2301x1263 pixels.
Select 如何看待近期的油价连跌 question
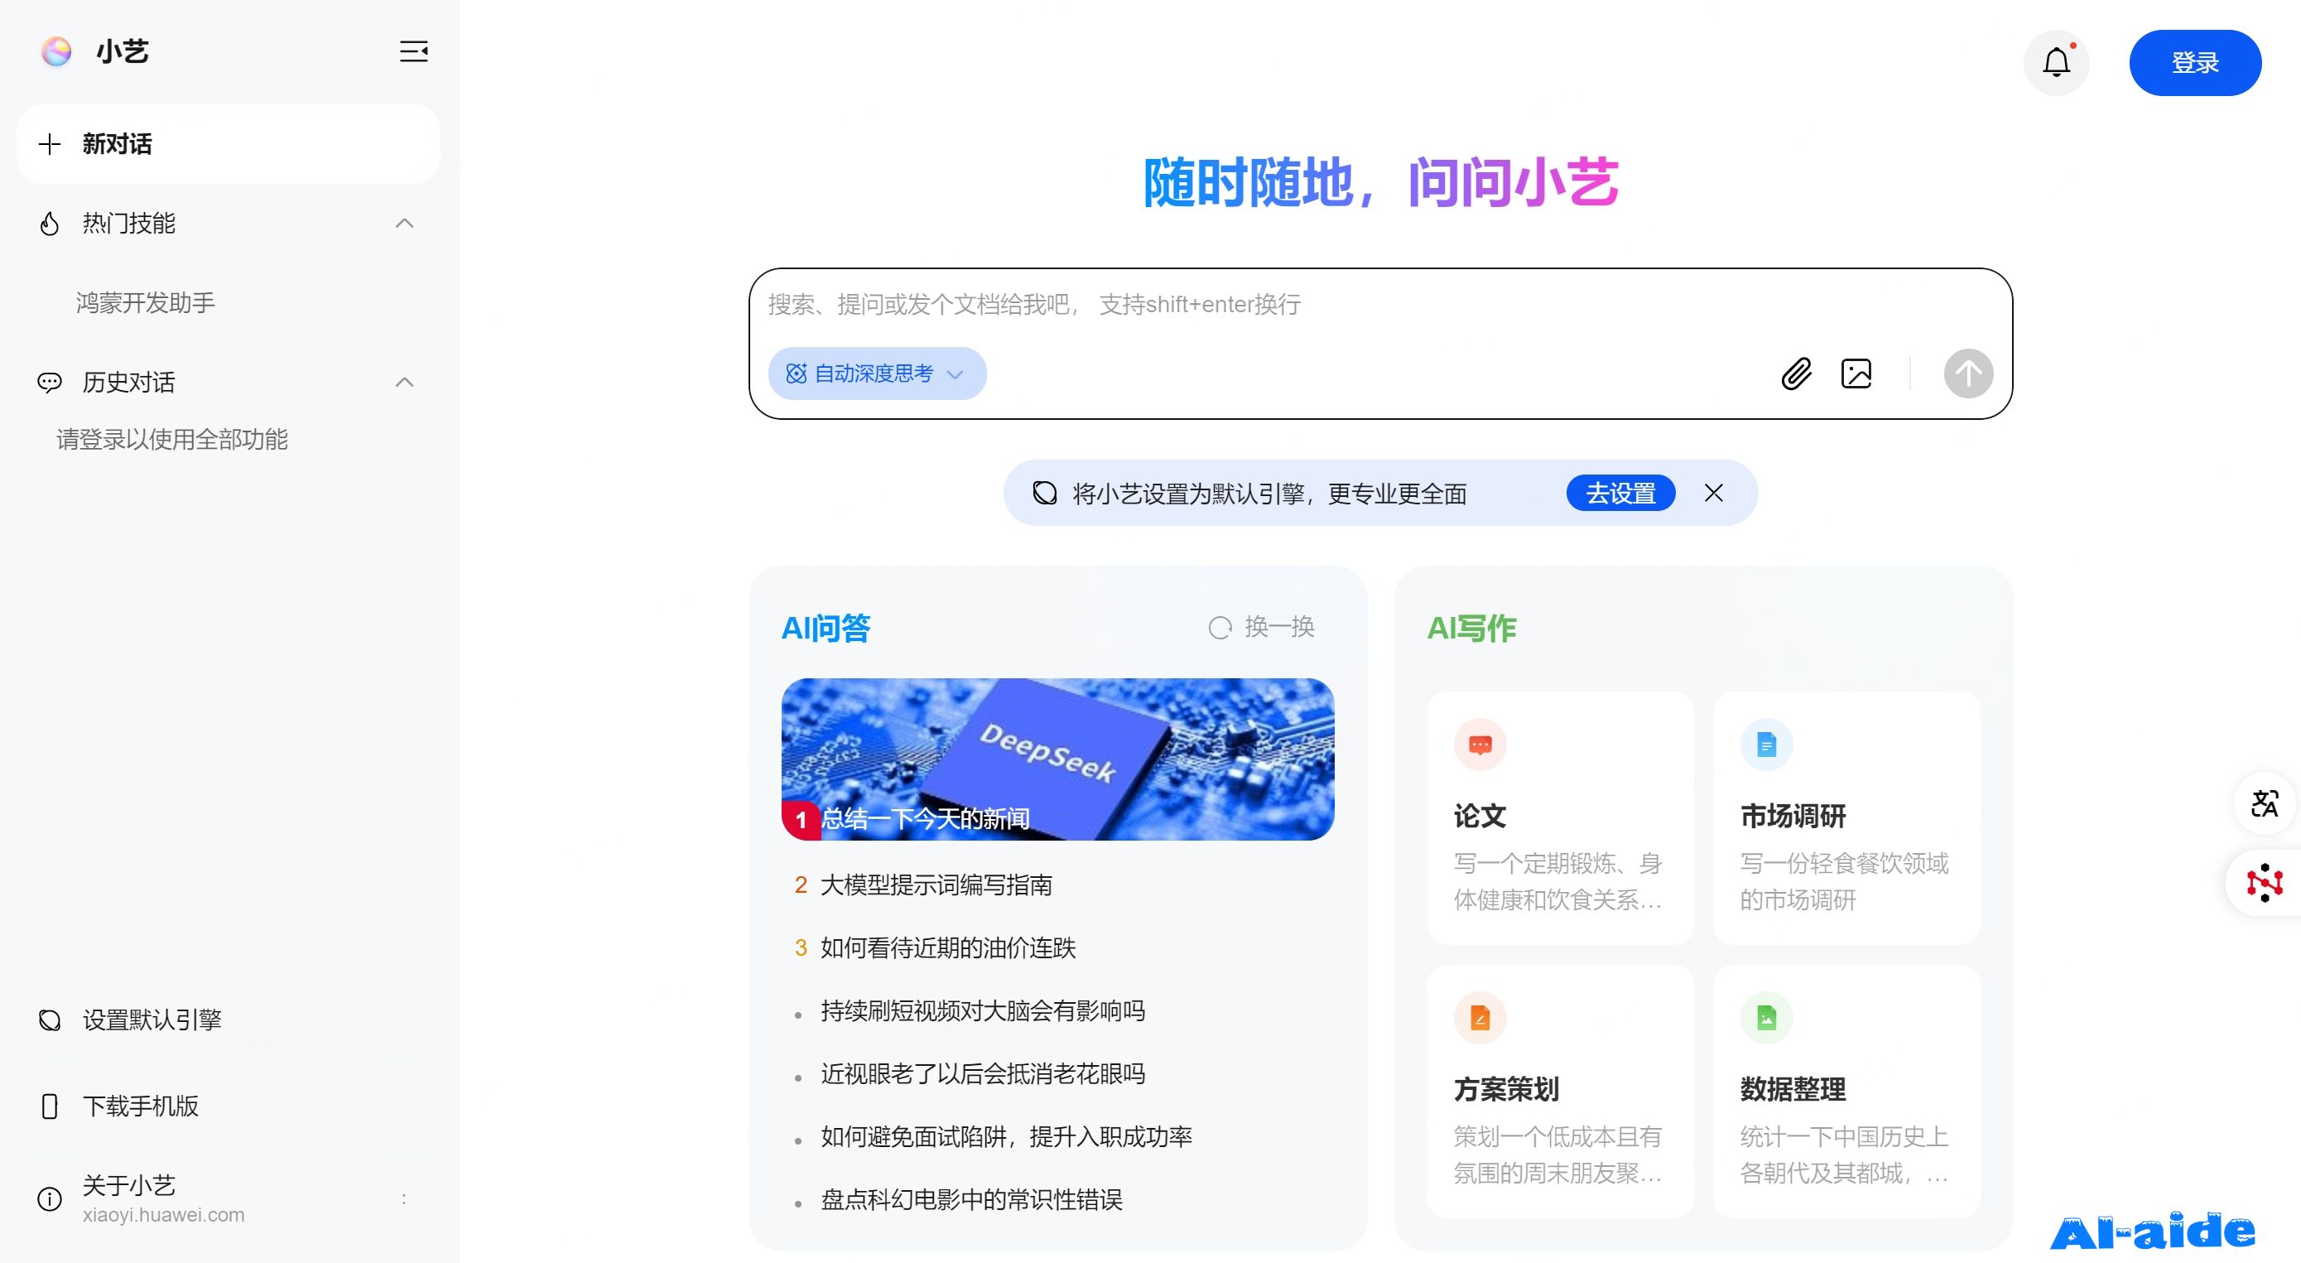pos(948,947)
